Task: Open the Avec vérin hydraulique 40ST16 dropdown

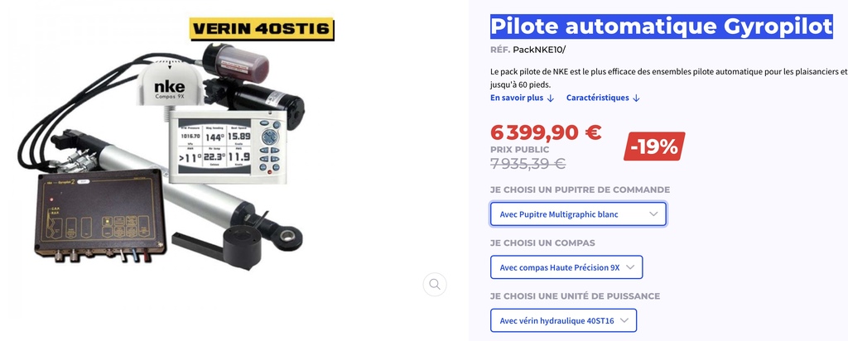Action: tap(563, 320)
